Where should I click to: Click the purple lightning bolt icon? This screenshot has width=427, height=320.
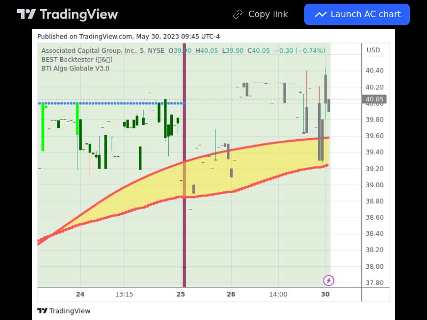point(328,281)
